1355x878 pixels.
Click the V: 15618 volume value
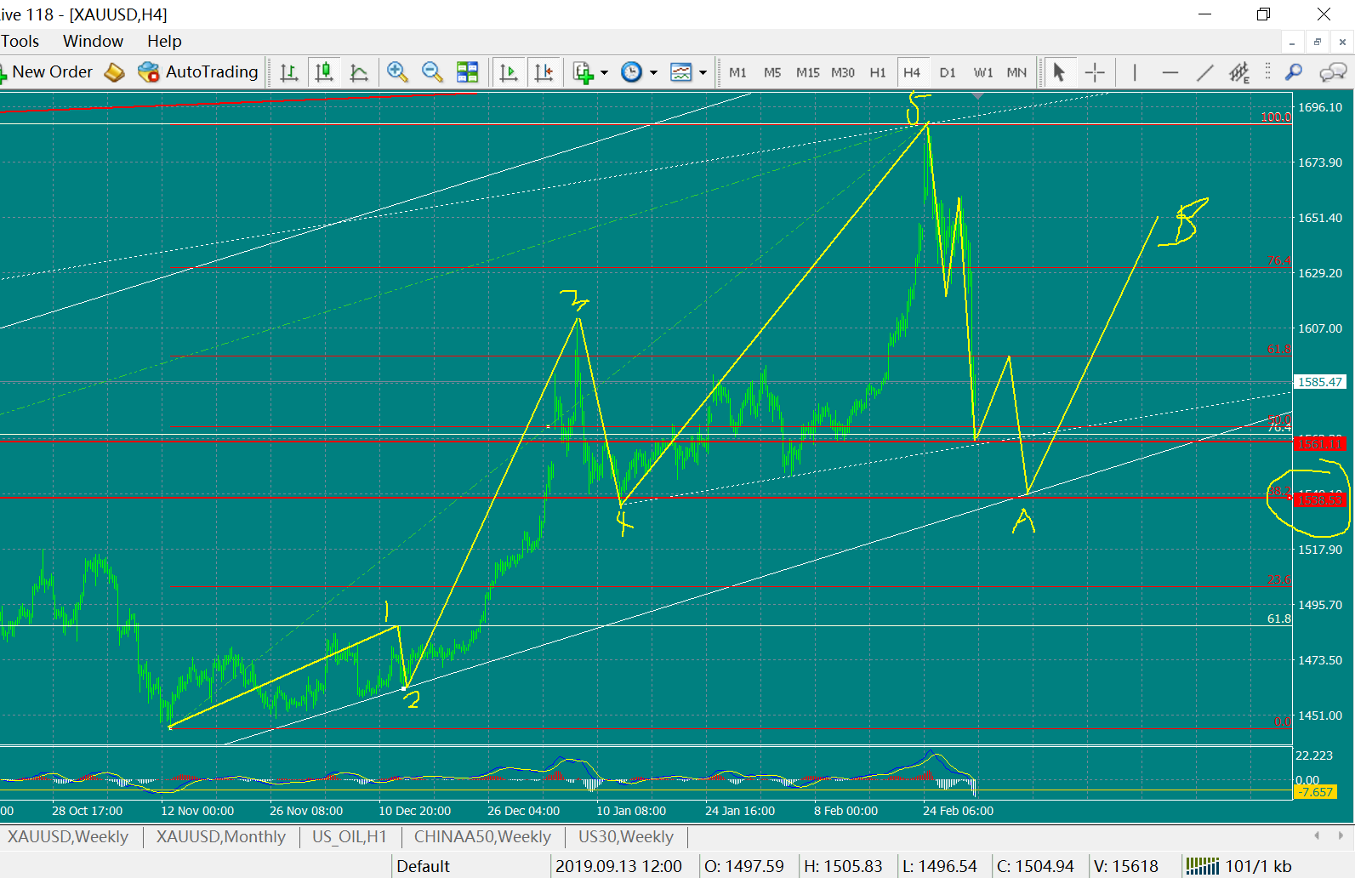pos(1126,866)
